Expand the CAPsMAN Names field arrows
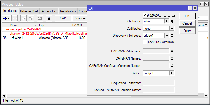 pyautogui.click(x=172, y=58)
